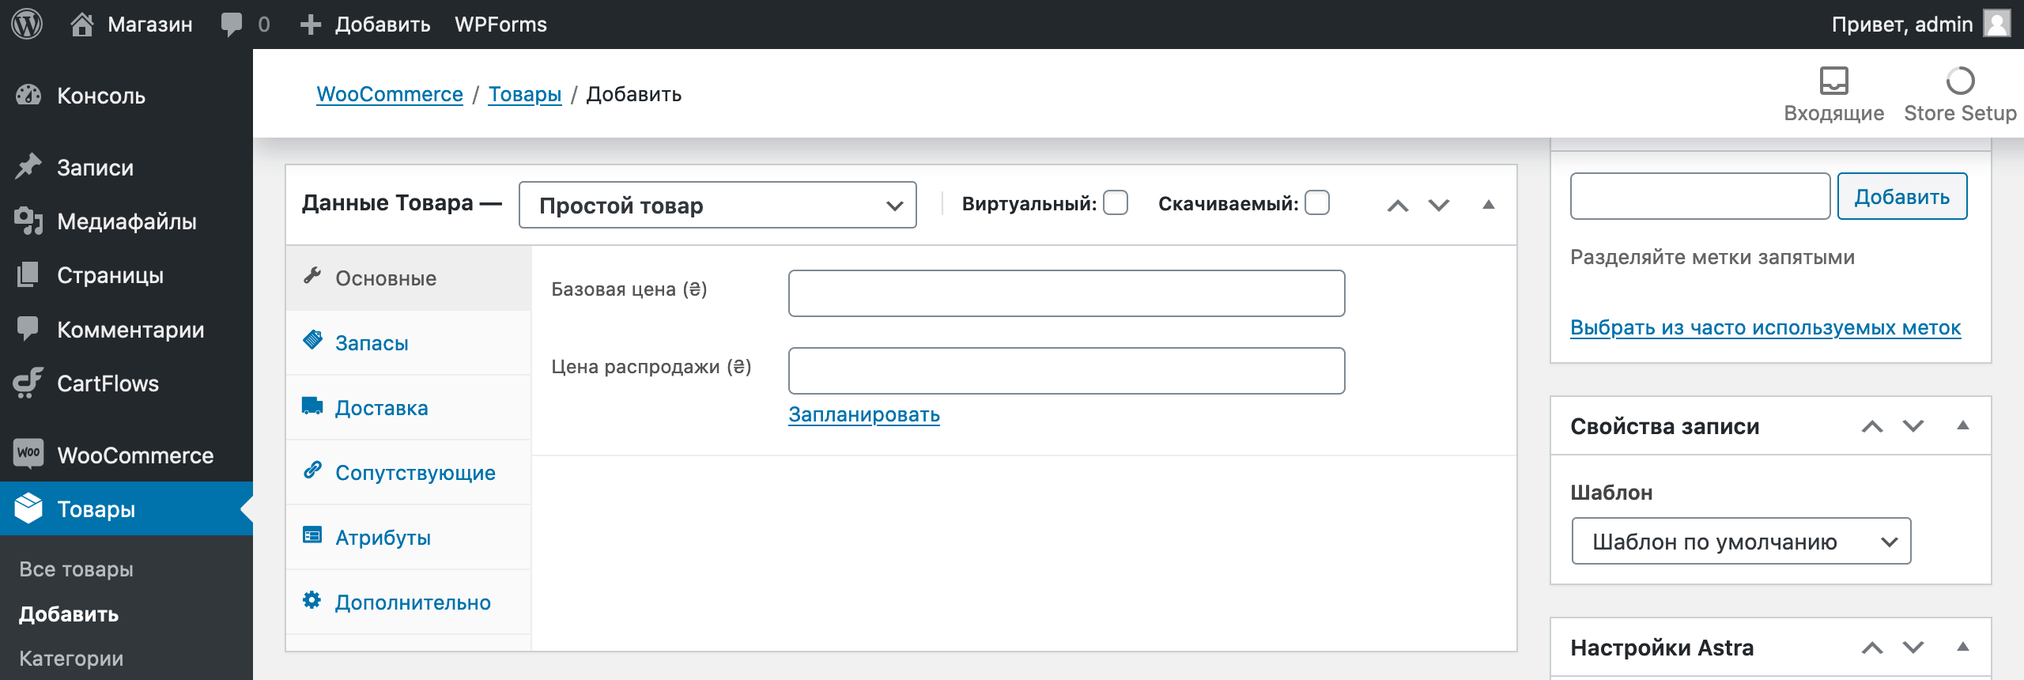Open Все товары submenu item
The height and width of the screenshot is (680, 2024).
click(76, 569)
